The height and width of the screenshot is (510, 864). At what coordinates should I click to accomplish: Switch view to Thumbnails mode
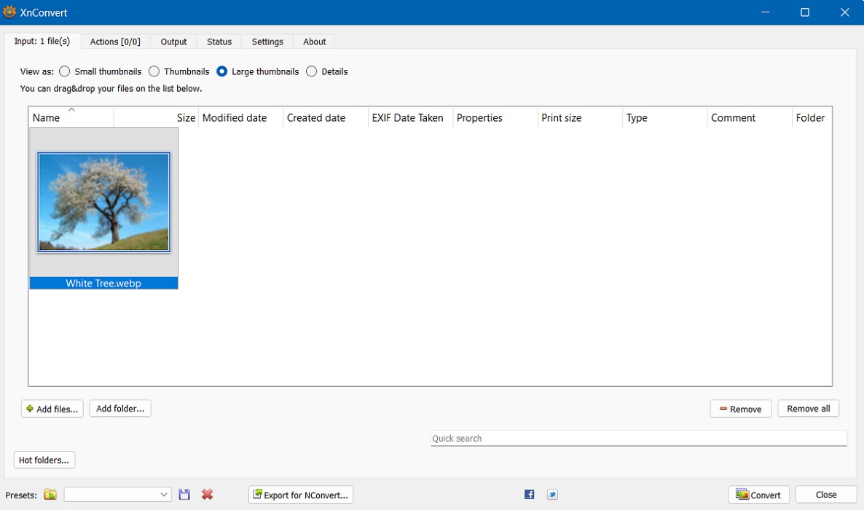pyautogui.click(x=154, y=71)
